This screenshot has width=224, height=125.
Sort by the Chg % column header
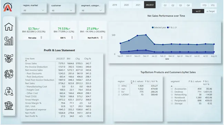pos(88,59)
